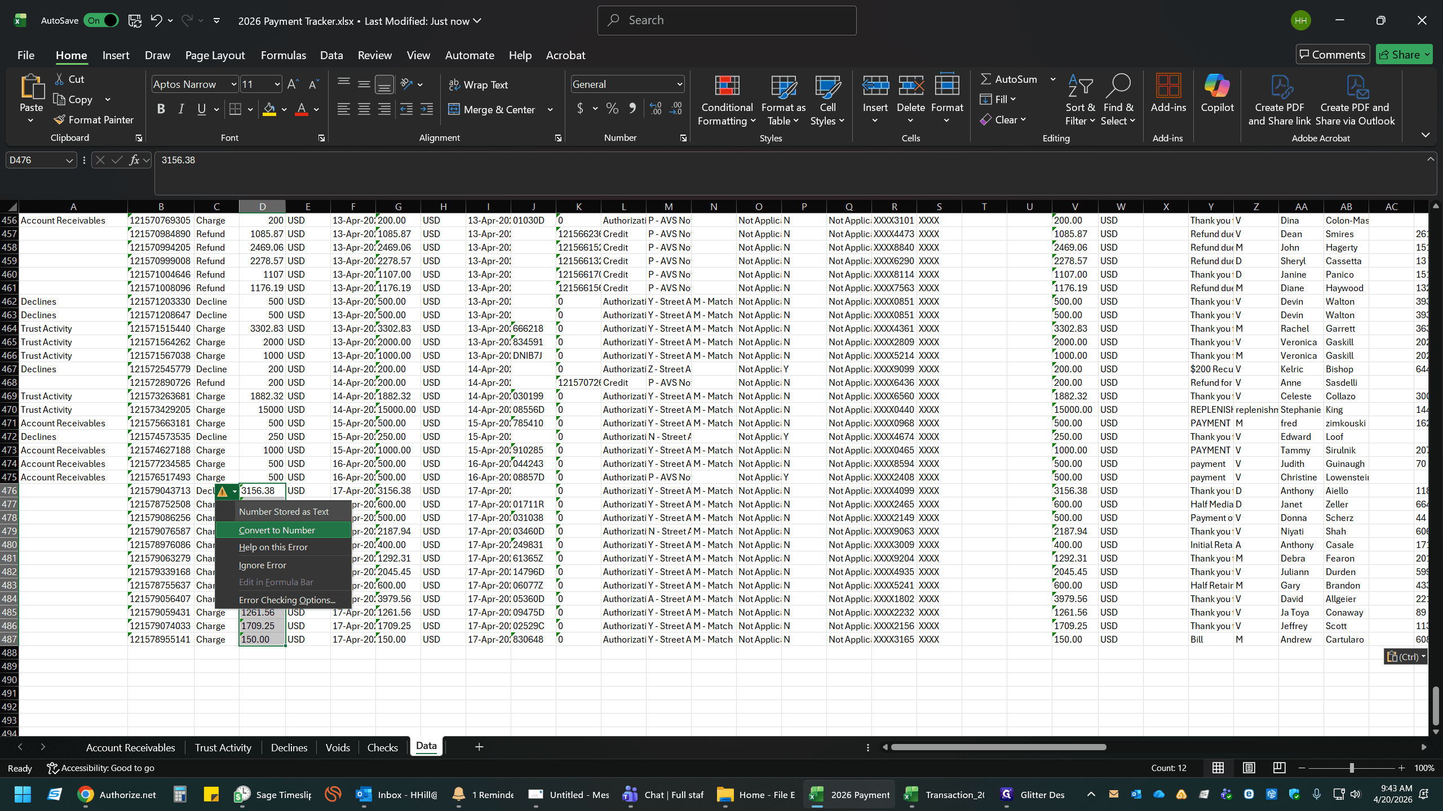Switch to the Trust Activity sheet tab

pos(223,747)
